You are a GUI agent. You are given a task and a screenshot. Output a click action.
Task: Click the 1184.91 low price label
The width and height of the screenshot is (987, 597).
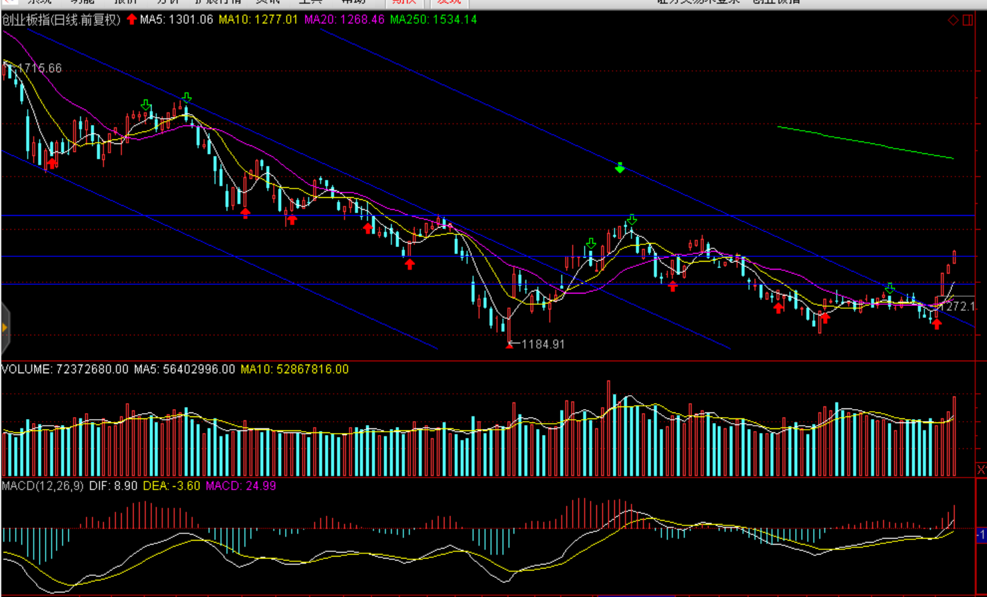pos(543,344)
